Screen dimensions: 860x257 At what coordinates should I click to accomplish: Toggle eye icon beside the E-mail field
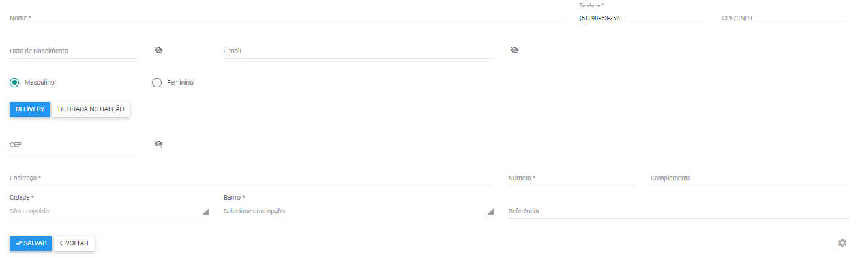tap(514, 50)
